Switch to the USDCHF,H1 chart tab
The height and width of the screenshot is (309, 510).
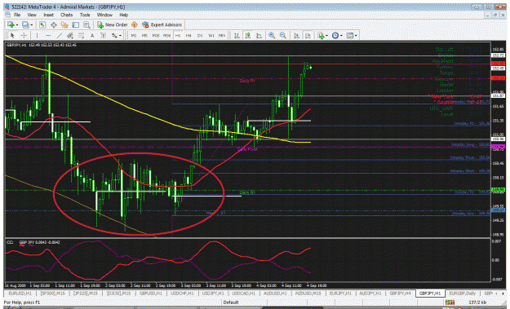(182, 293)
